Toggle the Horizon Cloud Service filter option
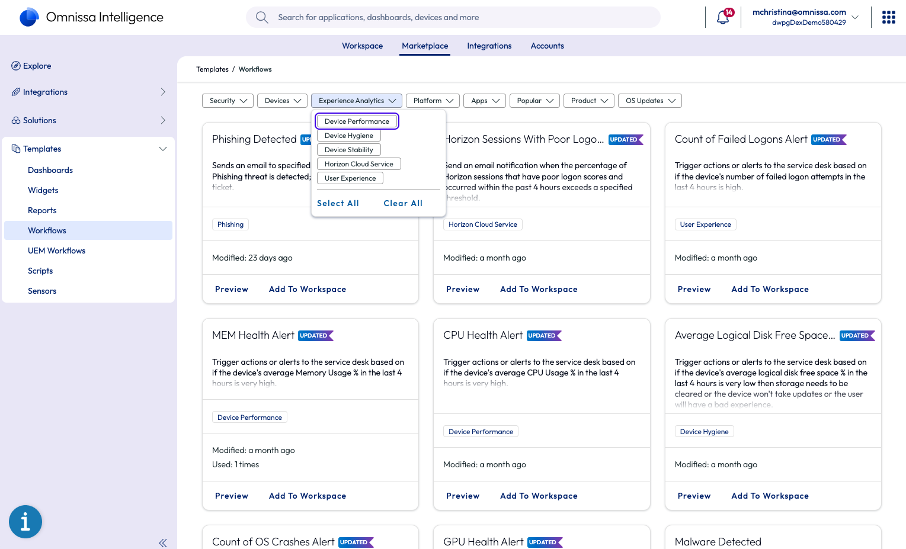906x549 pixels. pyautogui.click(x=358, y=164)
